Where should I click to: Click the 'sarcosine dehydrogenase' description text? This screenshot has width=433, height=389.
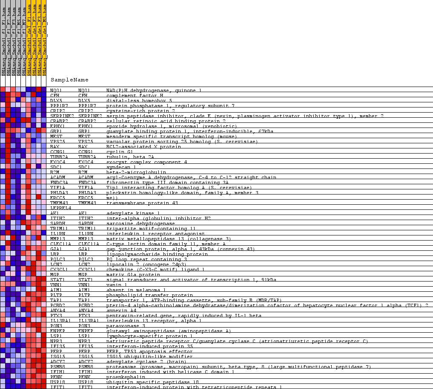141,224
